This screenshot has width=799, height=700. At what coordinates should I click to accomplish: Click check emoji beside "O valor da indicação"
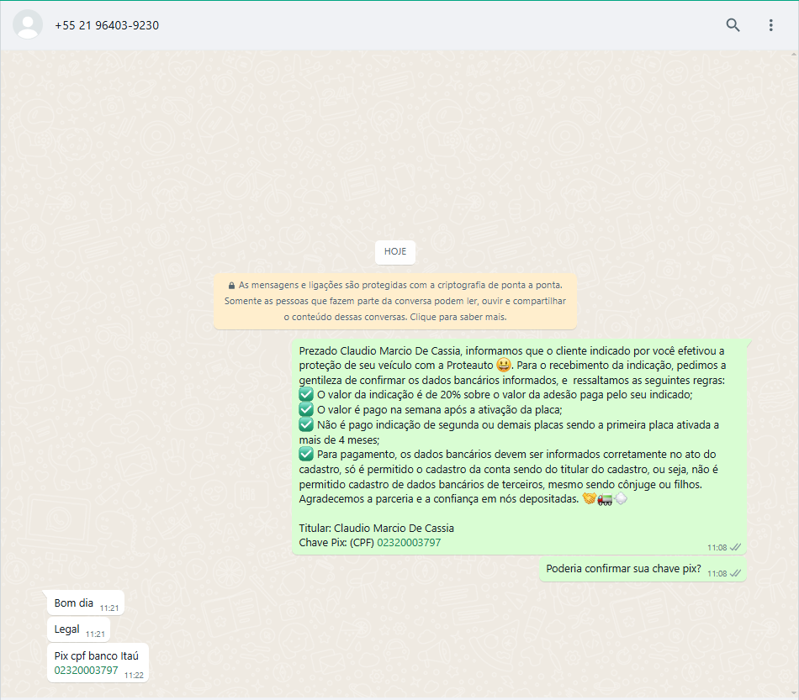point(306,395)
